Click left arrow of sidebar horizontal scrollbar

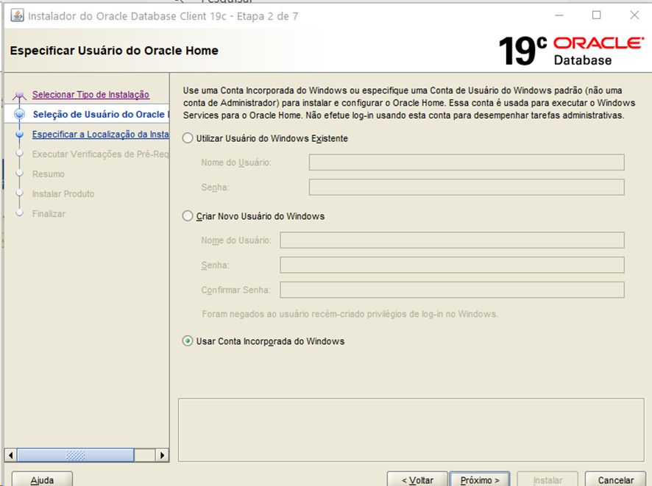[x=11, y=455]
